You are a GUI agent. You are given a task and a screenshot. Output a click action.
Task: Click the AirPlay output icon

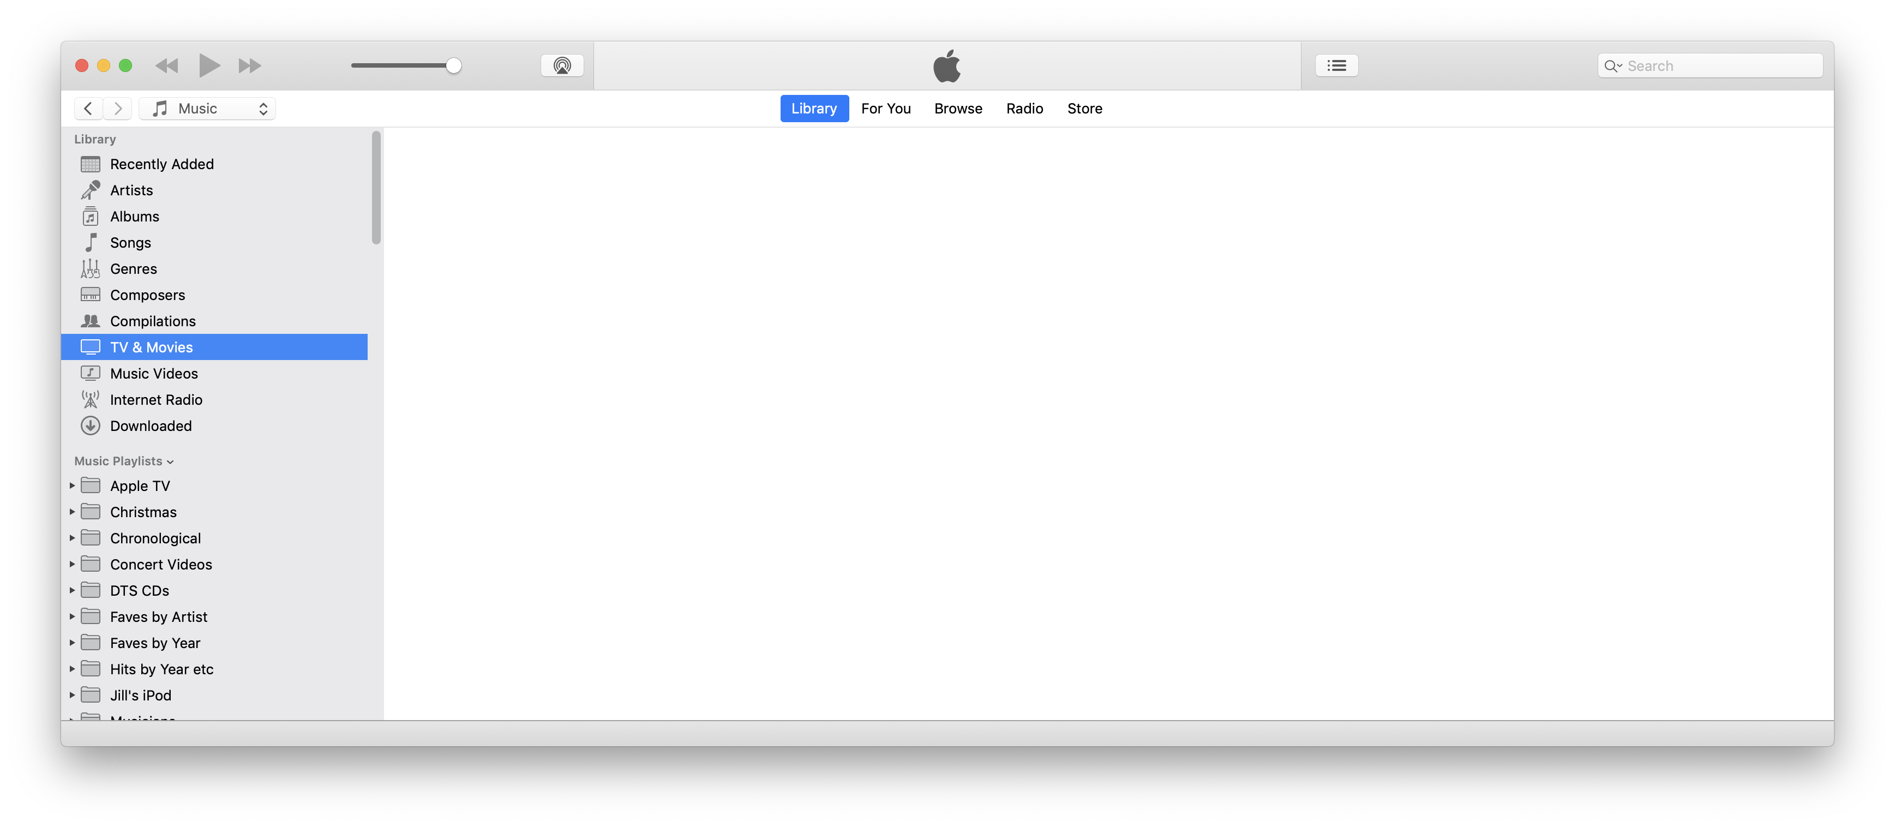[x=562, y=66]
